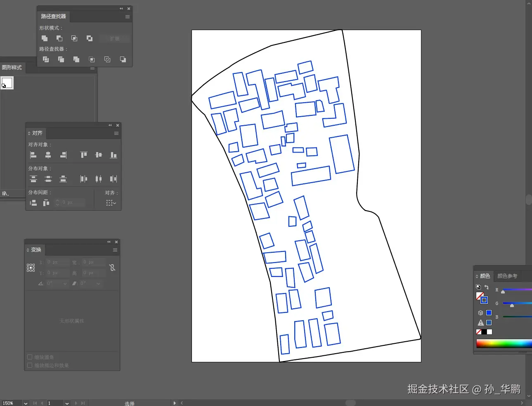Select the 颜色 panel tab
This screenshot has height=406, width=532.
[485, 276]
